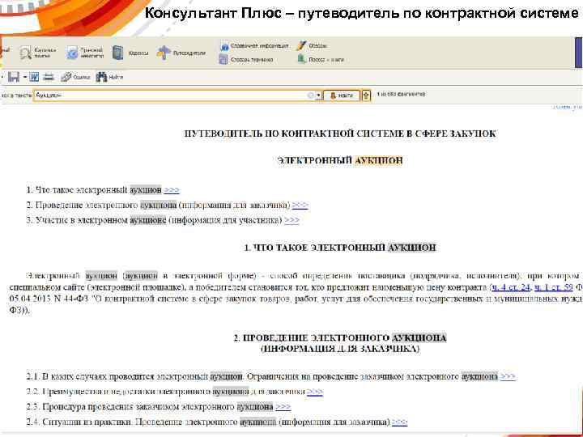
Task: Export the document to Word
Action: 34,77
